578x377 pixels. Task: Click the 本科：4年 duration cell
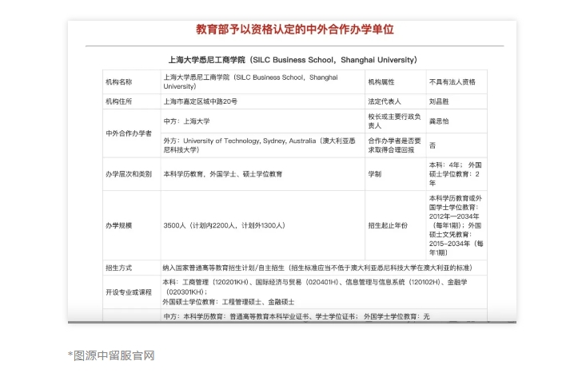[456, 174]
